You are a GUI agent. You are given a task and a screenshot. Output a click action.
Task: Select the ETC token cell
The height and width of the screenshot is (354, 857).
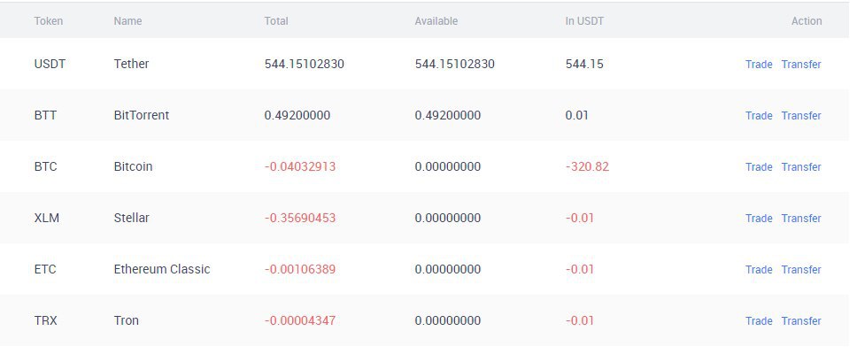click(45, 269)
